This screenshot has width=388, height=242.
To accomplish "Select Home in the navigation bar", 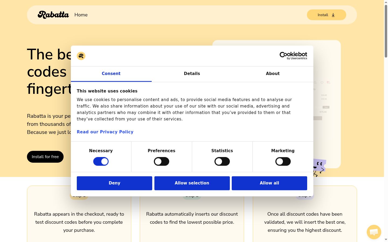I will click(81, 15).
